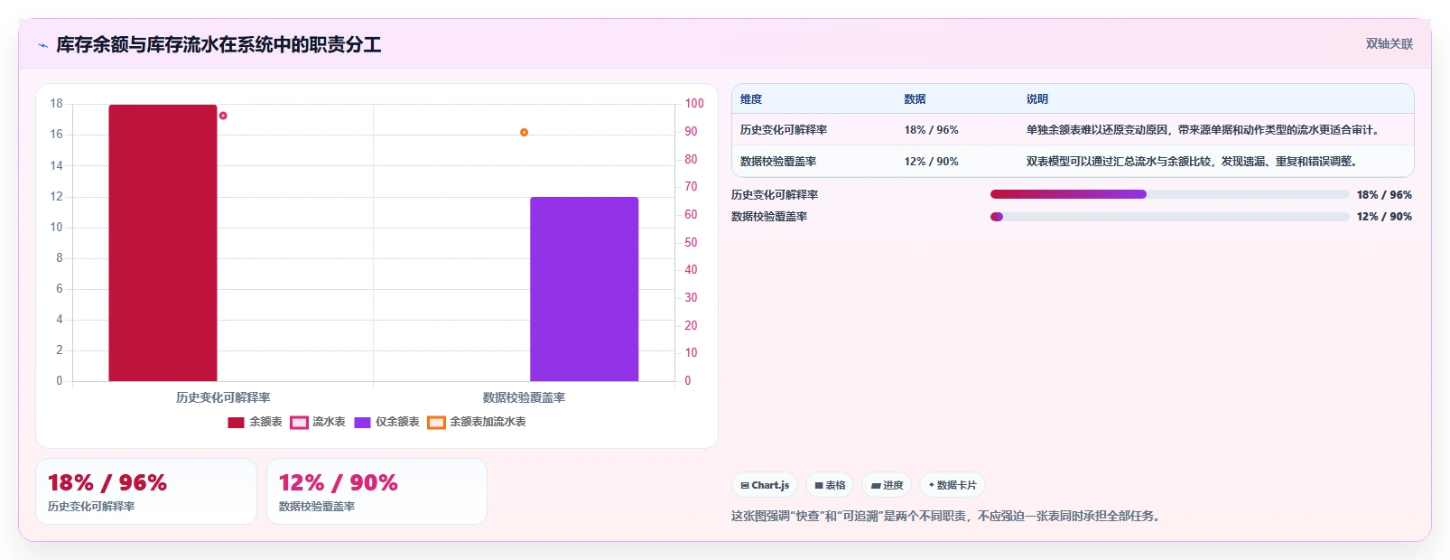Image resolution: width=1450 pixels, height=560 pixels.
Task: Click the 18% / 96% progress value label
Action: (x=1384, y=195)
